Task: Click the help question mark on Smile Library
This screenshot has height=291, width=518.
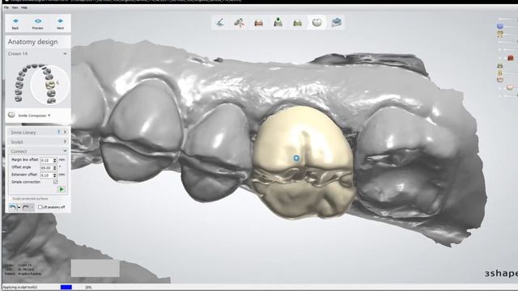Action: click(x=59, y=132)
